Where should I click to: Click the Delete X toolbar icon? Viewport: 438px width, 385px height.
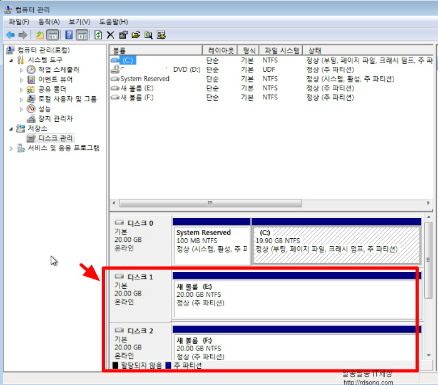point(110,35)
